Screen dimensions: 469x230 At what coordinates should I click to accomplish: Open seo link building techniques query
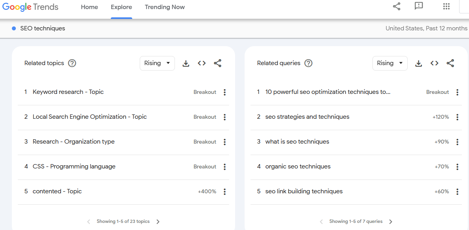click(304, 191)
